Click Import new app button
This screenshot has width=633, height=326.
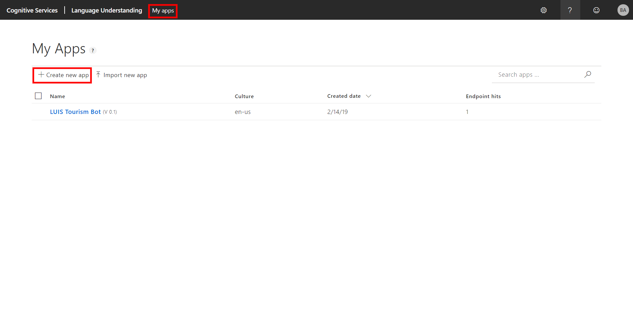(x=122, y=75)
